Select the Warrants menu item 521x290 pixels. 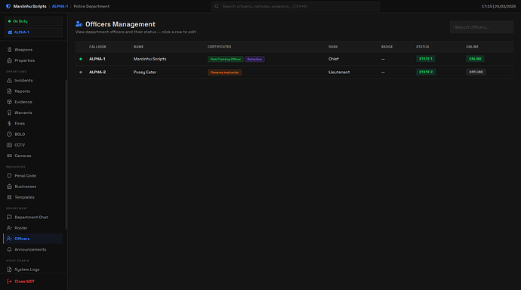[32, 113]
